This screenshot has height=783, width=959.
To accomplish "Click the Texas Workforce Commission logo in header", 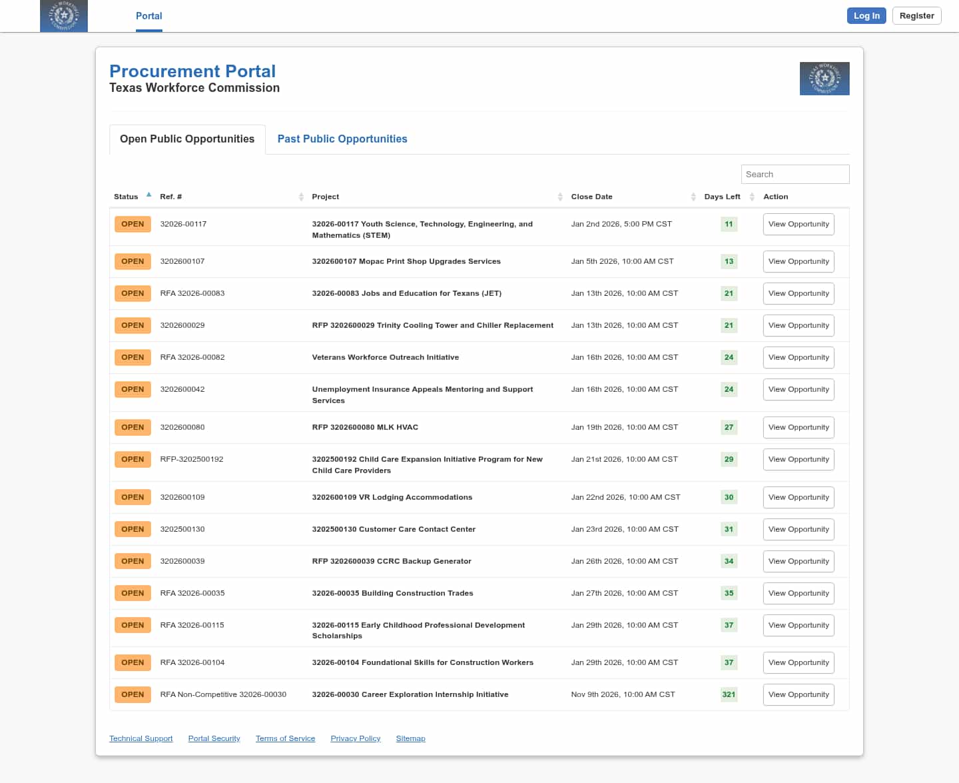I will [x=64, y=16].
